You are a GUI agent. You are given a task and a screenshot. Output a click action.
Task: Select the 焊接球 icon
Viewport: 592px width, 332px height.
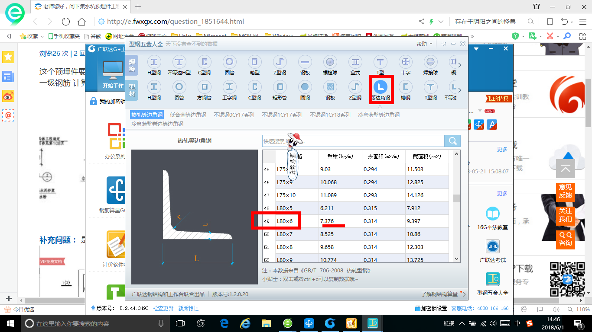430,65
